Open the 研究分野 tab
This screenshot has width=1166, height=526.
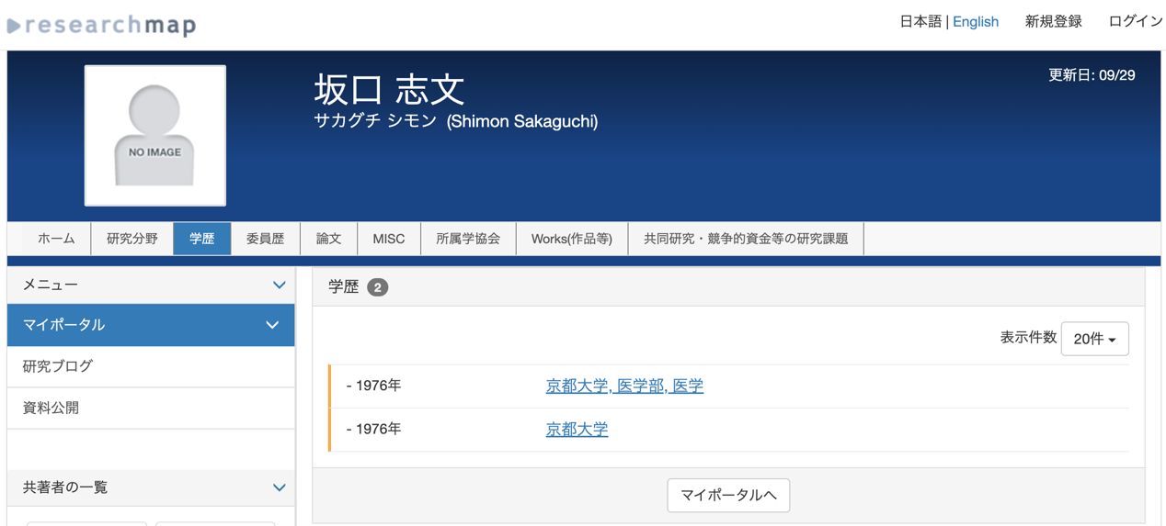pos(132,239)
